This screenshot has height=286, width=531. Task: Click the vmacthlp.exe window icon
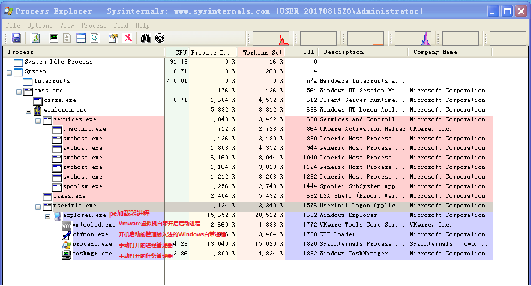coord(57,130)
